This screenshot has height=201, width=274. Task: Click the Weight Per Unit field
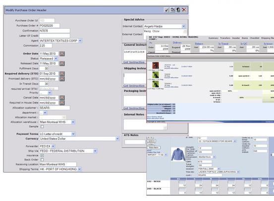[205, 148]
